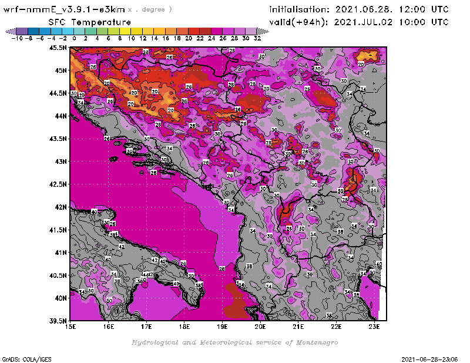Click the 18E longitude axis label
The height and width of the screenshot is (363, 470).
(x=184, y=327)
